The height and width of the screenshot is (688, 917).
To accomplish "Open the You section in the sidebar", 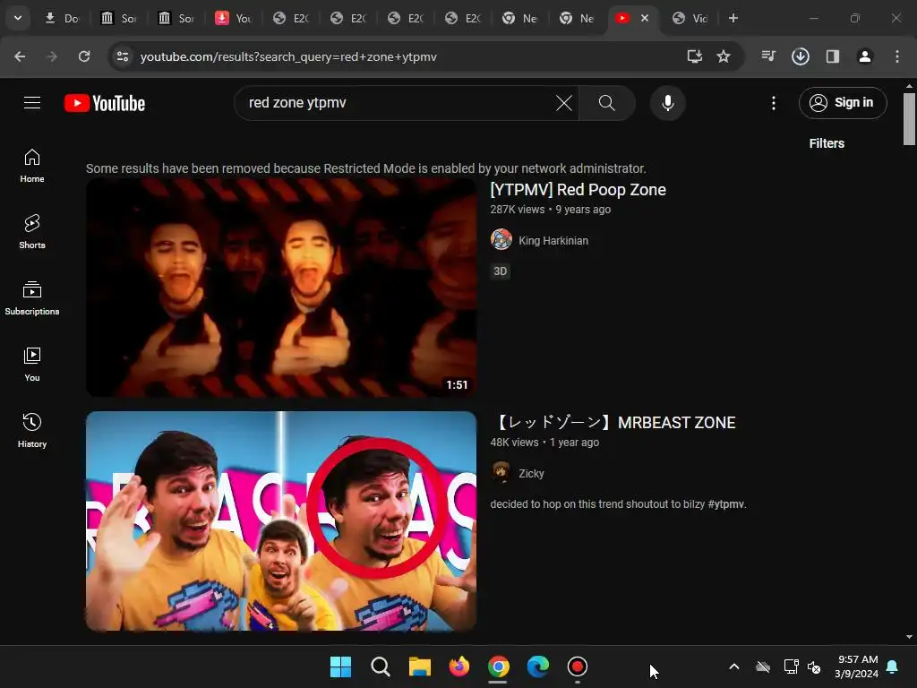I will [32, 365].
